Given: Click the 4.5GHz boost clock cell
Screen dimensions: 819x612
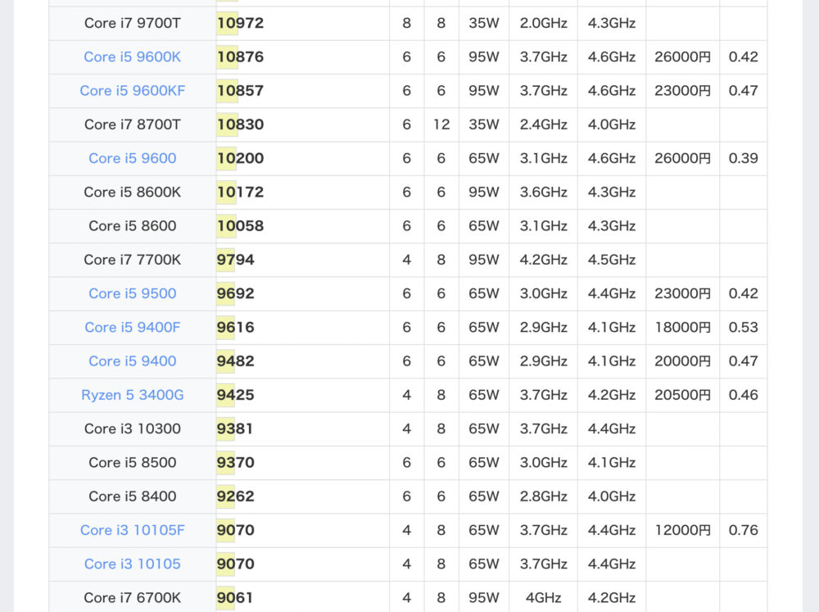Looking at the screenshot, I should pos(612,260).
